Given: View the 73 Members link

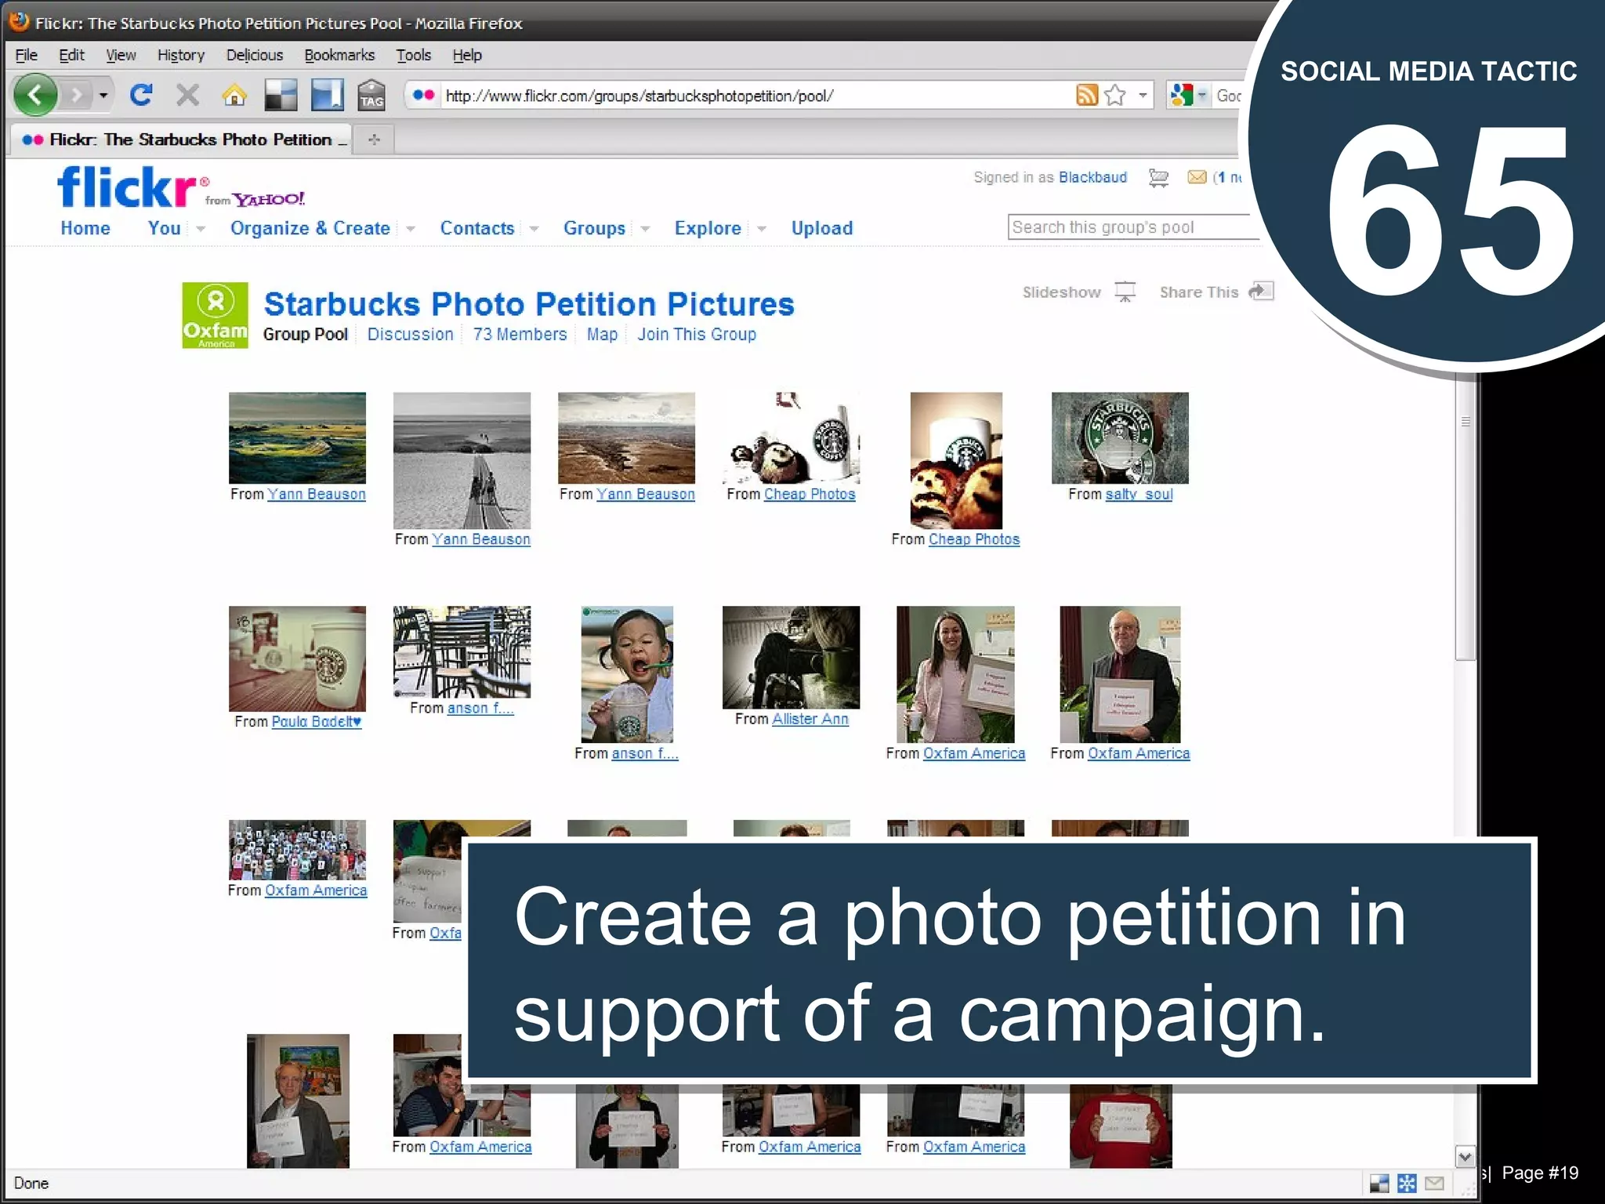Looking at the screenshot, I should tap(520, 335).
